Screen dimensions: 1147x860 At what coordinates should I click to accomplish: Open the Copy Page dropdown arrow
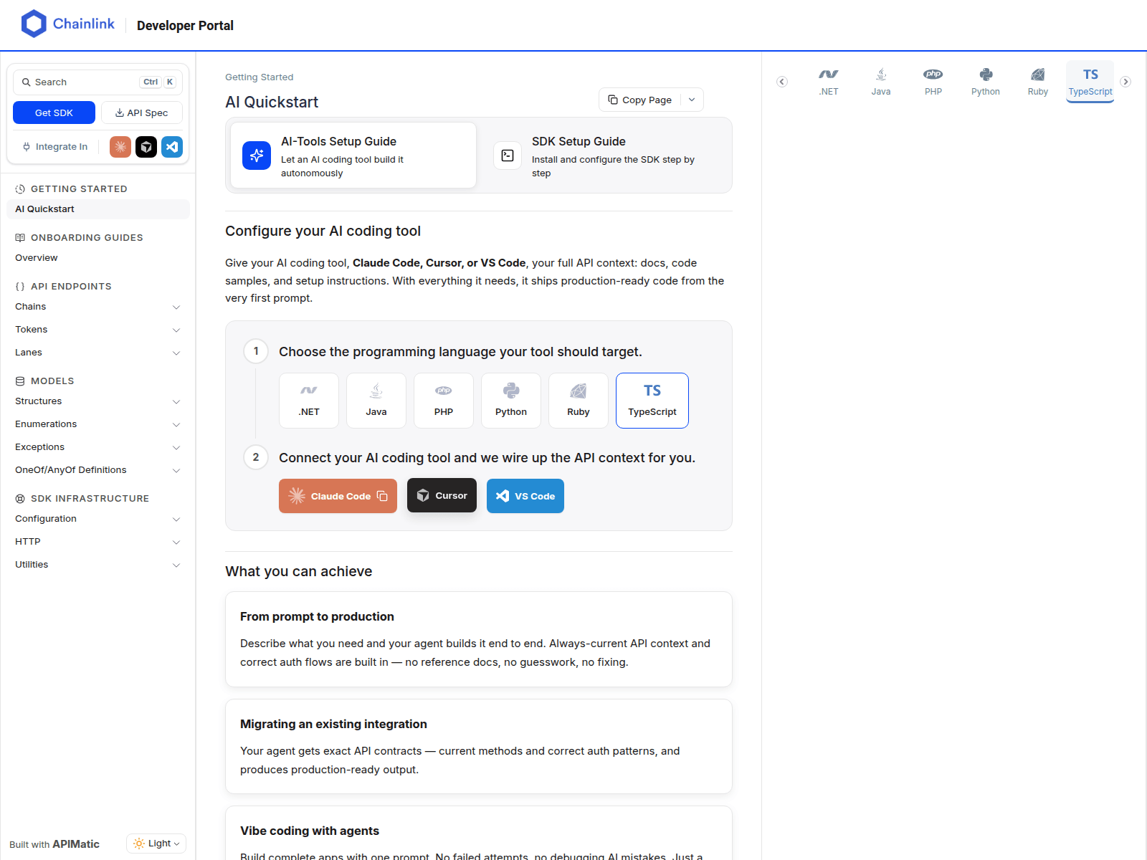pyautogui.click(x=692, y=100)
